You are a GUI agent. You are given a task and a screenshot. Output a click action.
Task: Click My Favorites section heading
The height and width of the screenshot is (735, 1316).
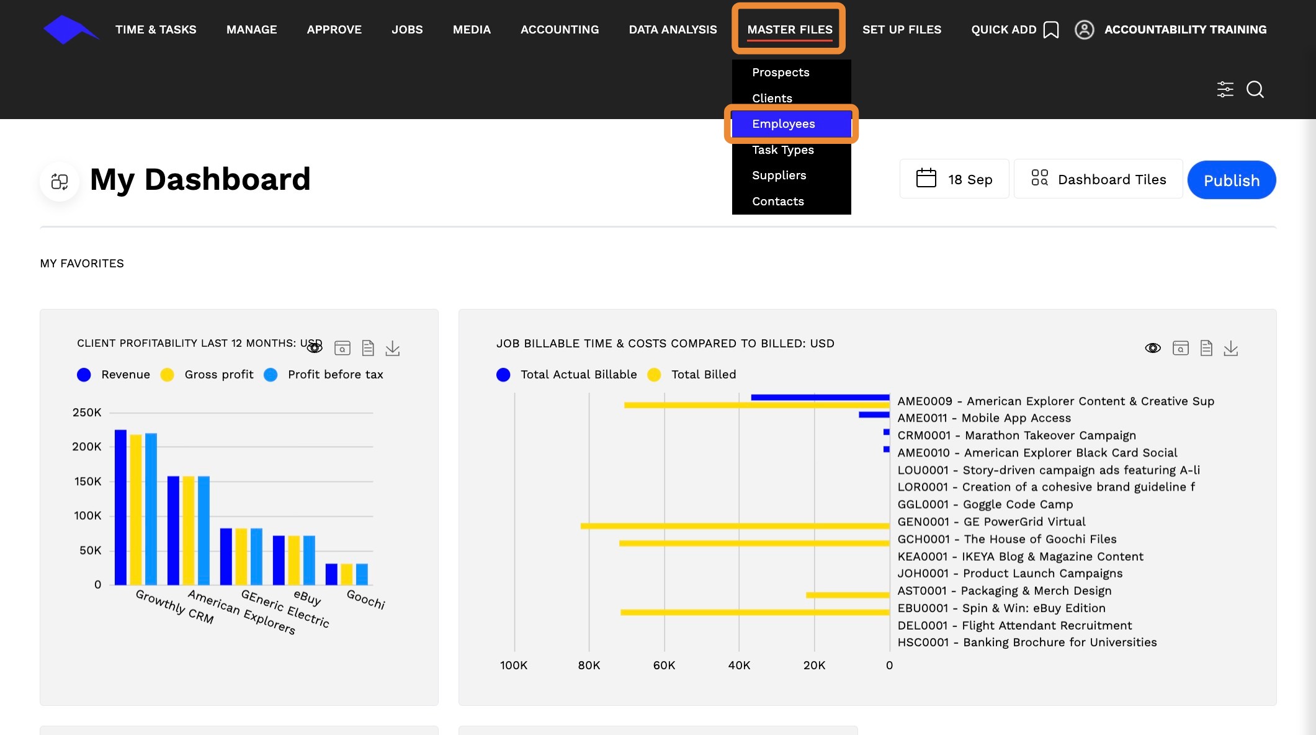82,264
